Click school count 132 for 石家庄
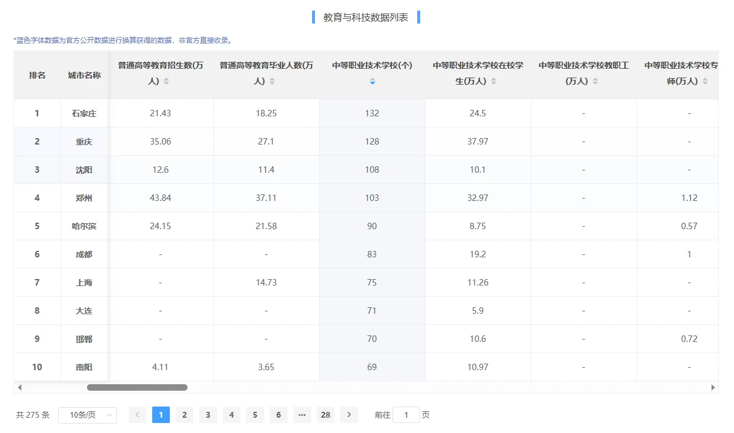This screenshot has height=433, width=734. click(372, 113)
